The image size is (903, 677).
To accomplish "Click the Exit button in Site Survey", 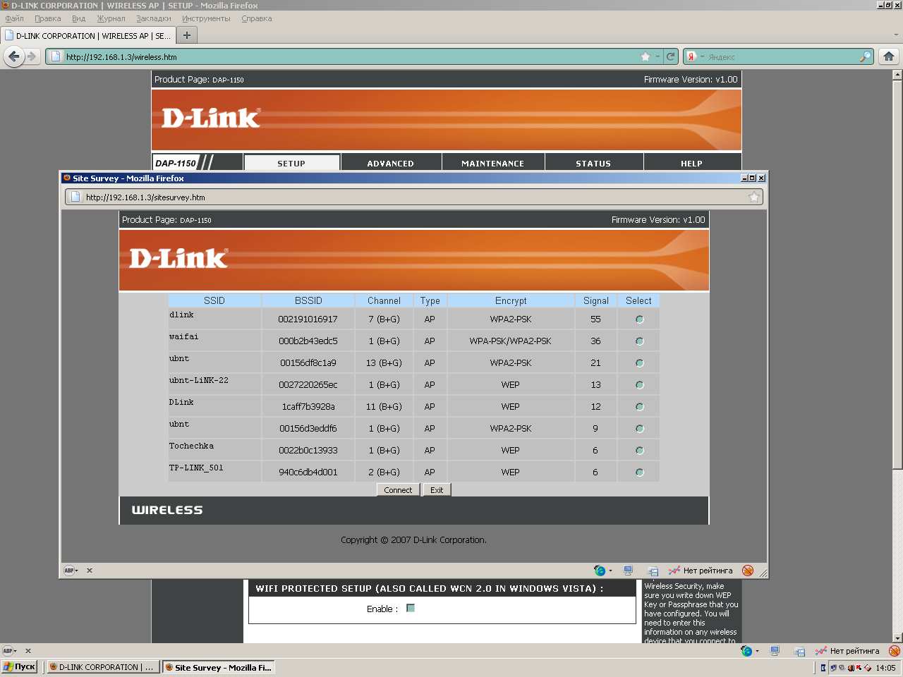I will [x=437, y=490].
